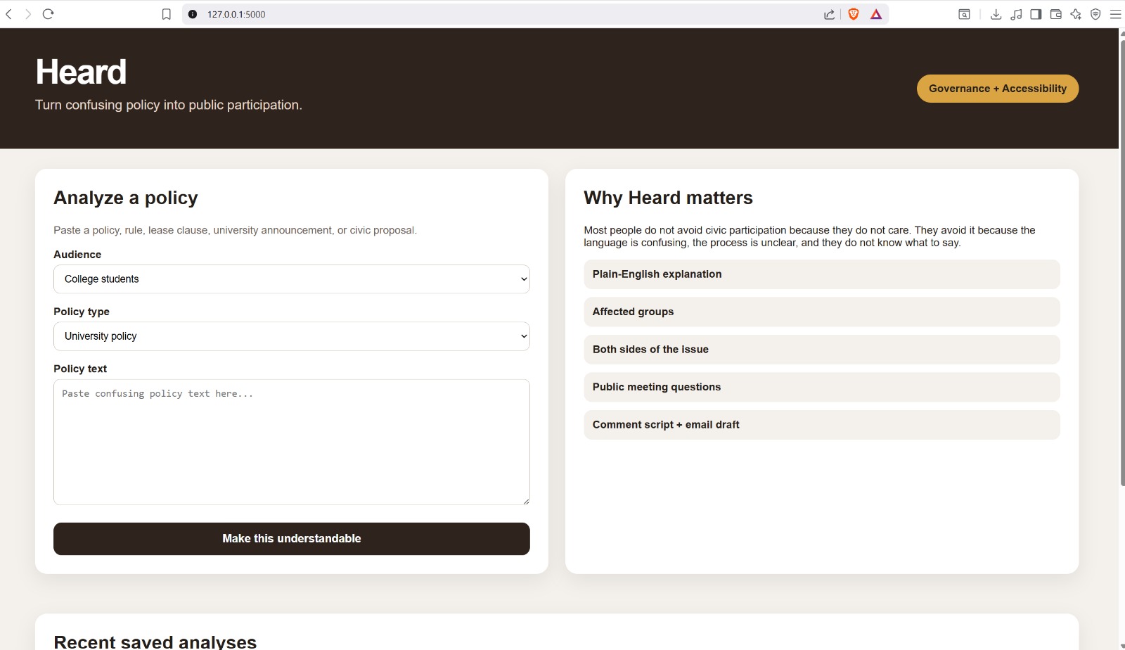Open the downloads icon
1125x650 pixels.
click(x=996, y=14)
